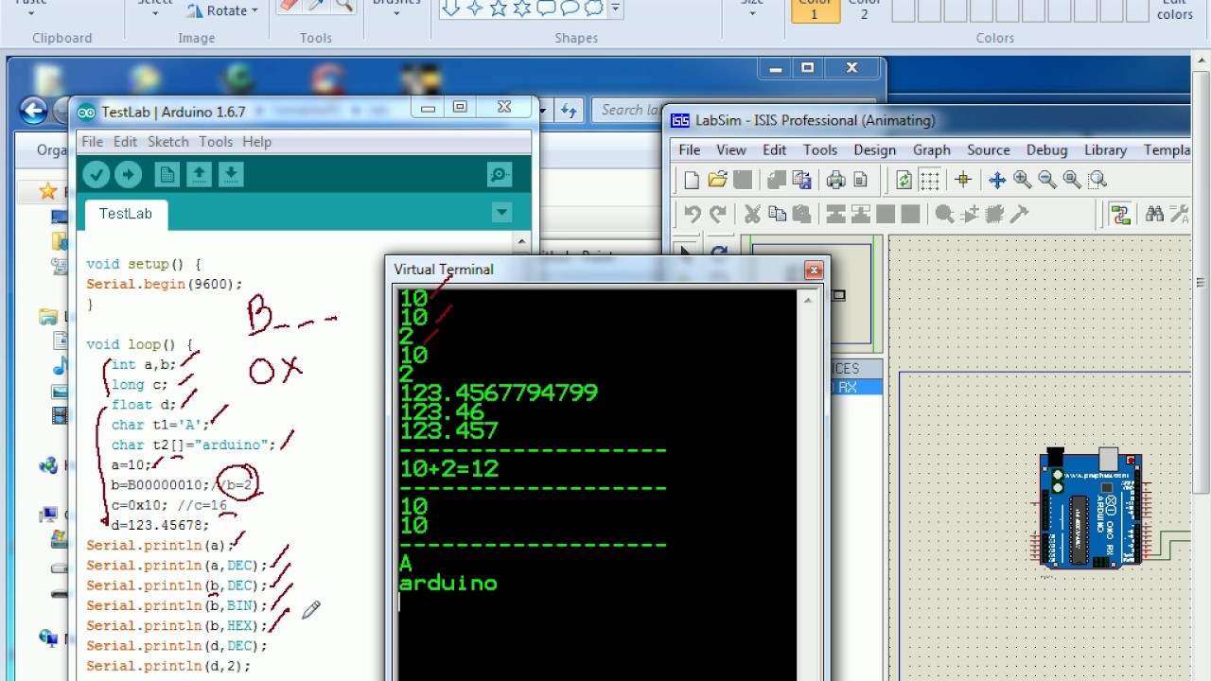The height and width of the screenshot is (681, 1211).
Task: Click ISIS Zoom To Fit icon
Action: (1072, 180)
